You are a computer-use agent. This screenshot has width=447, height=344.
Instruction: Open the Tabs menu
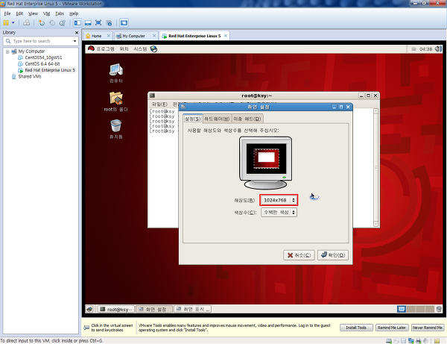point(60,13)
